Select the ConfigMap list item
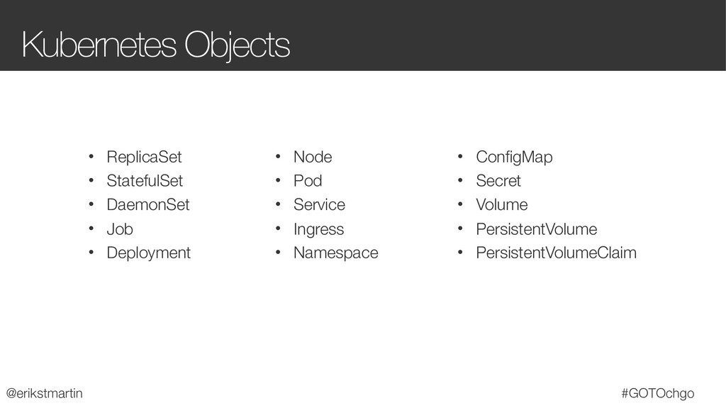 [514, 158]
